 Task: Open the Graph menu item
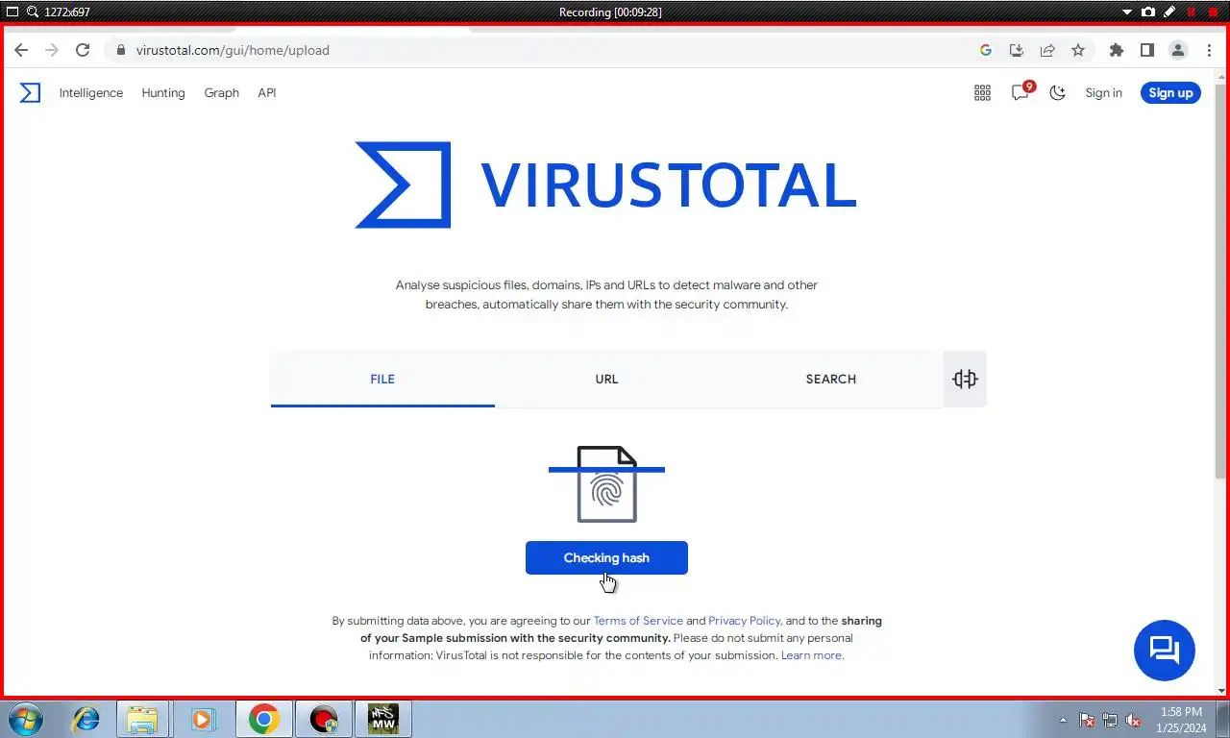pyautogui.click(x=221, y=93)
